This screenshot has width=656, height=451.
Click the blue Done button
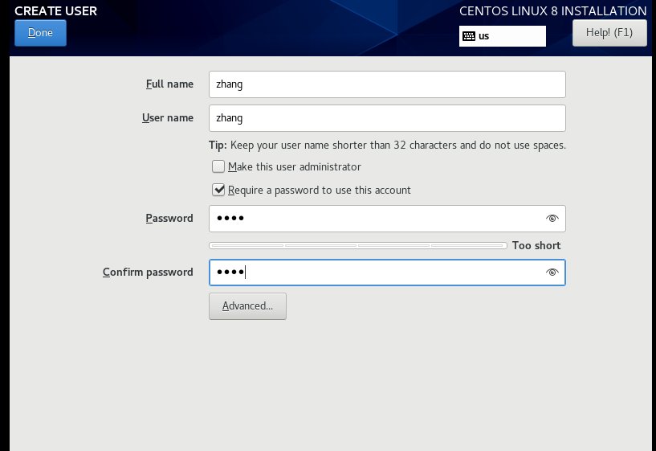(41, 33)
